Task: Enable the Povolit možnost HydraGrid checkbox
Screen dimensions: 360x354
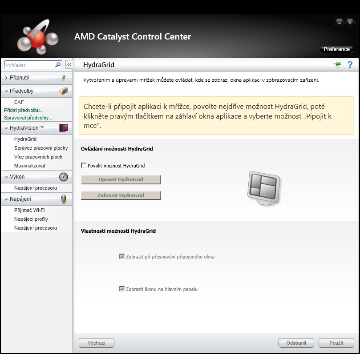Action: (x=84, y=165)
